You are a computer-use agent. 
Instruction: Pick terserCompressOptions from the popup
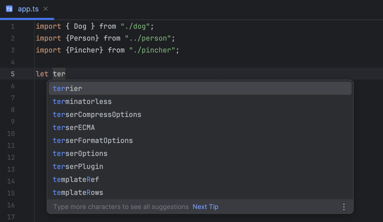click(97, 114)
